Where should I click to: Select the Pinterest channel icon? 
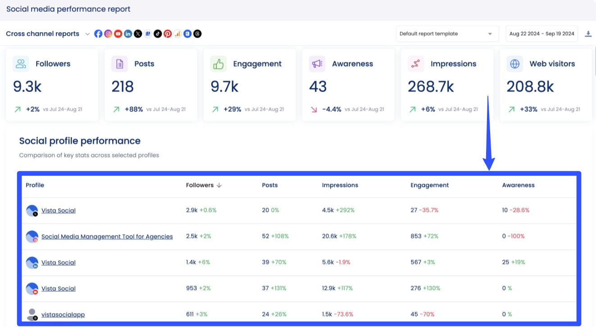point(168,33)
